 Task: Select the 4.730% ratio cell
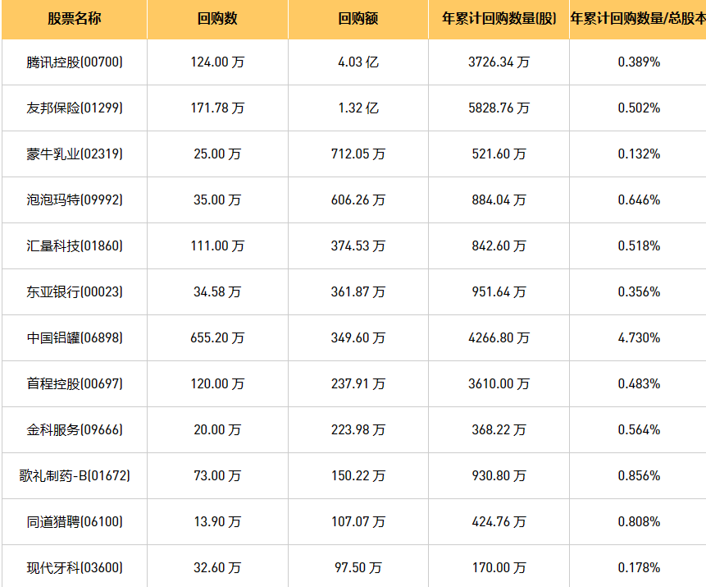coord(639,337)
